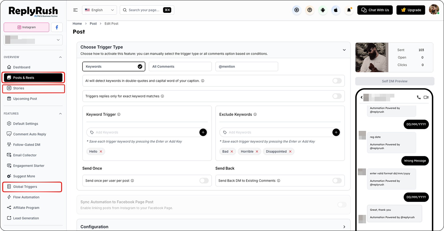Focus the Search your page field
Viewport: 444px width, 231px height.
(147, 10)
